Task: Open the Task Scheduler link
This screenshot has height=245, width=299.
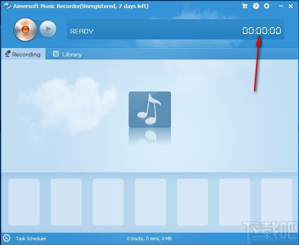Action: click(31, 239)
